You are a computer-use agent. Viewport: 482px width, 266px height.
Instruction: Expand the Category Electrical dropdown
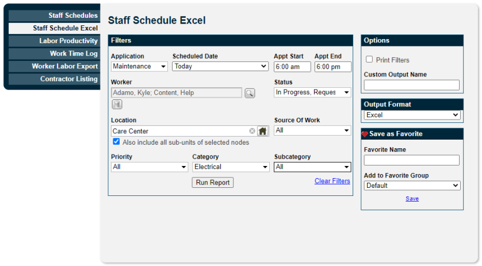pos(231,167)
